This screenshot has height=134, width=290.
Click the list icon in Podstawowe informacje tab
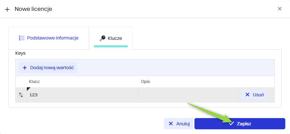pyautogui.click(x=22, y=38)
